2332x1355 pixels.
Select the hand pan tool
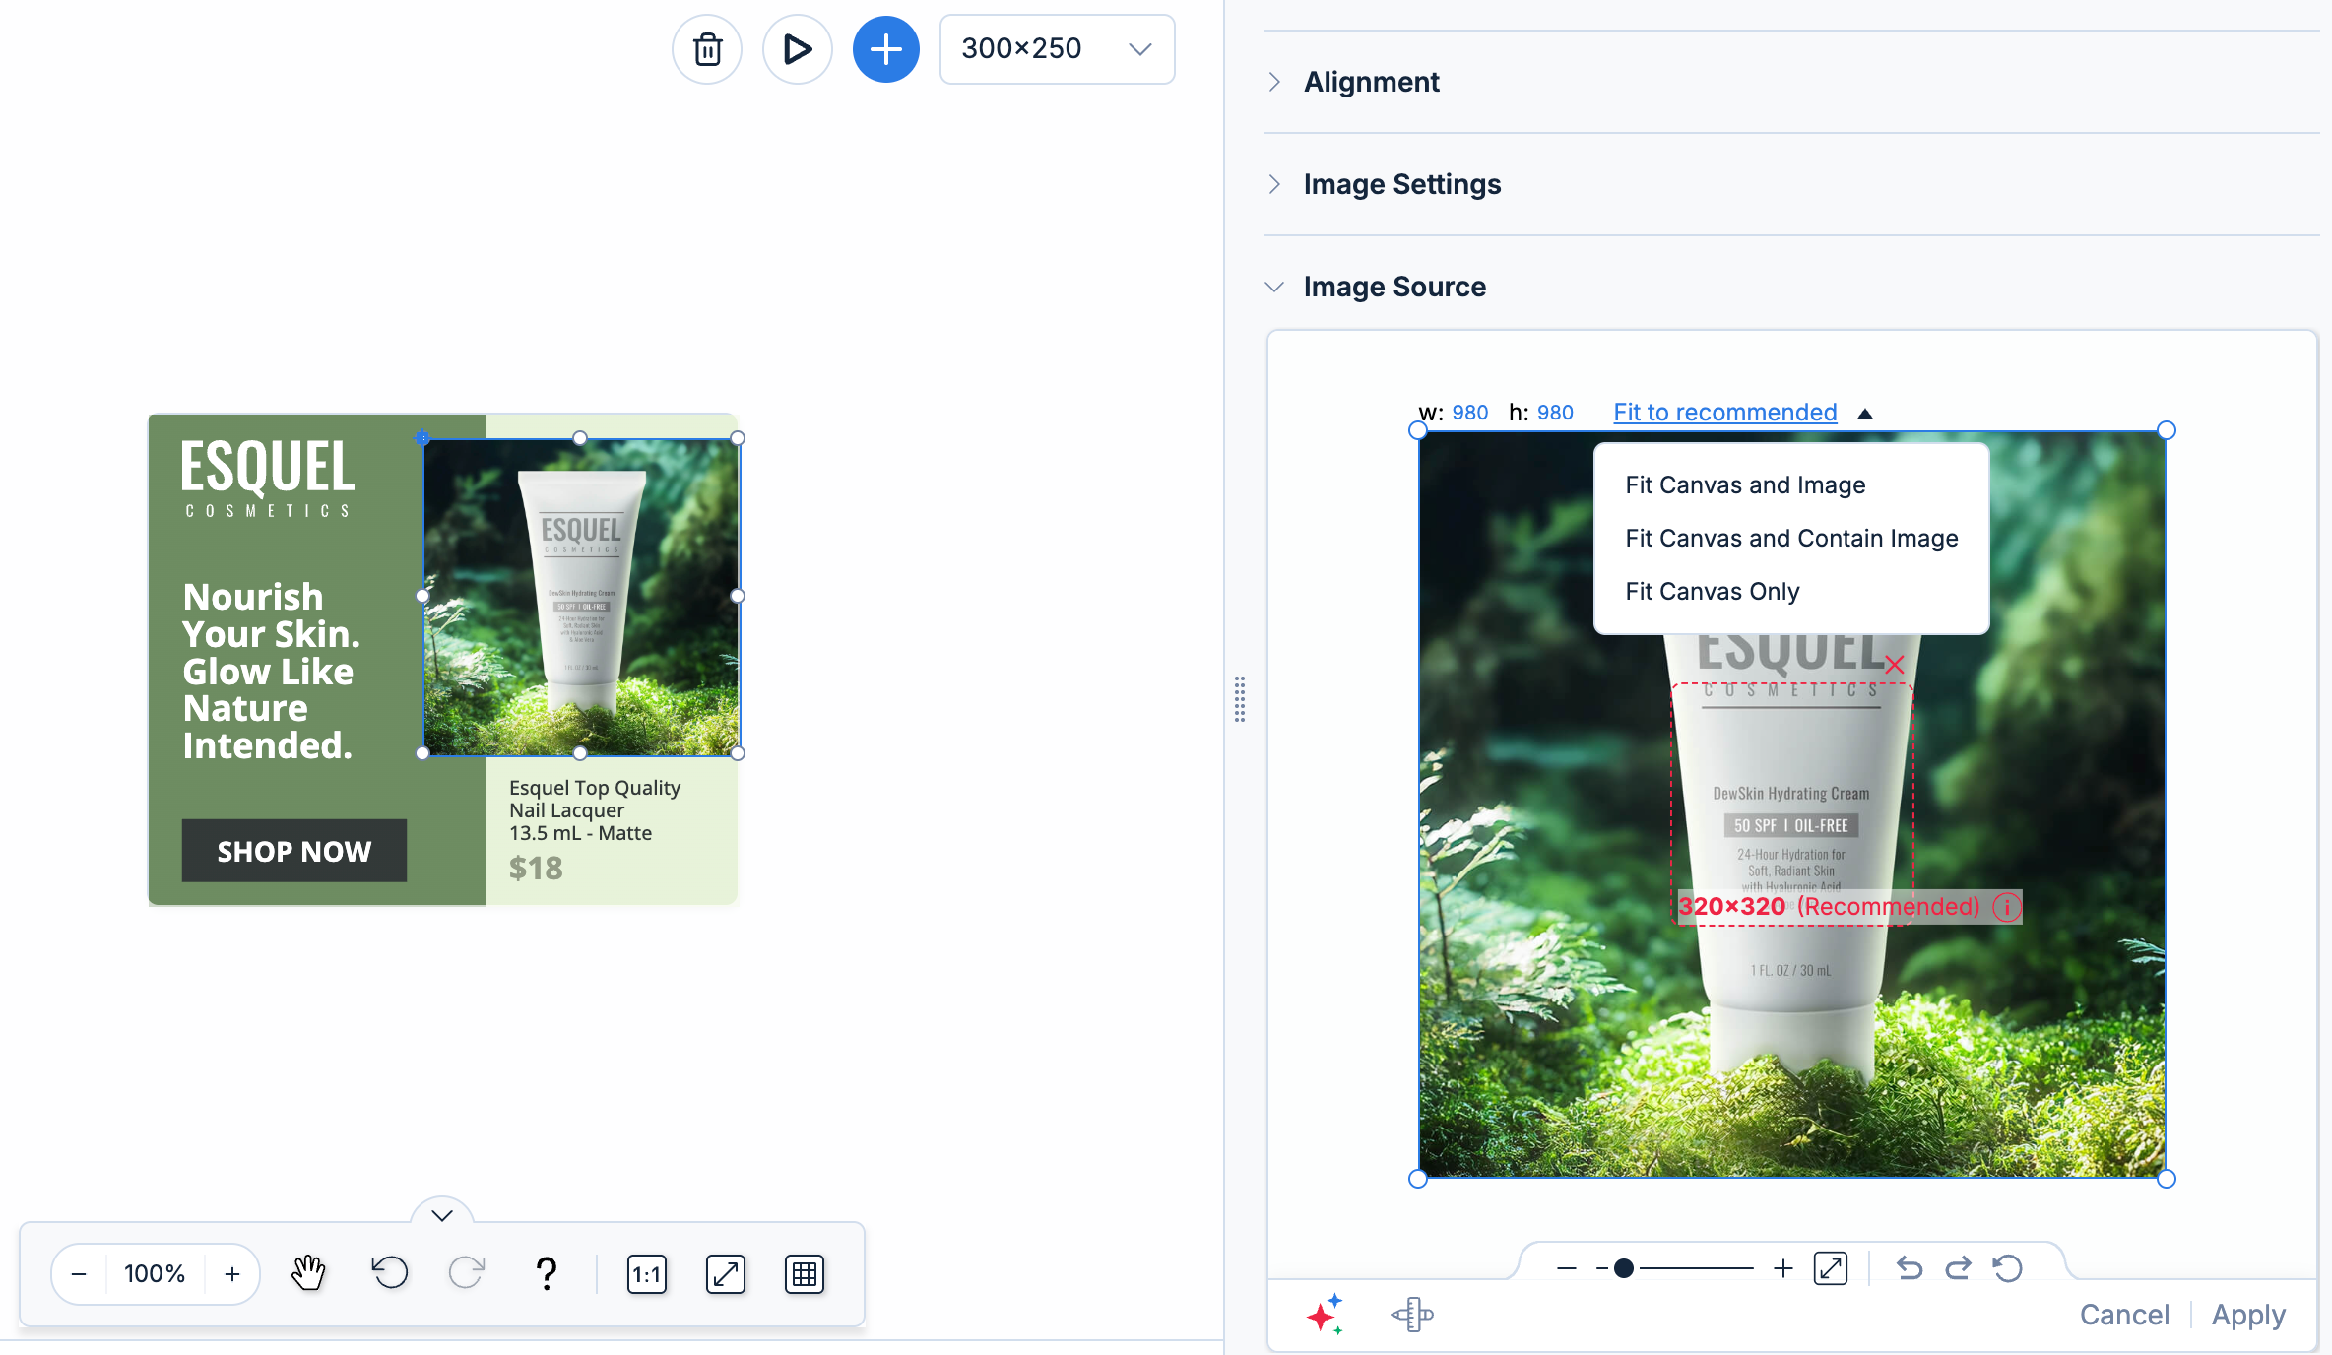click(308, 1274)
